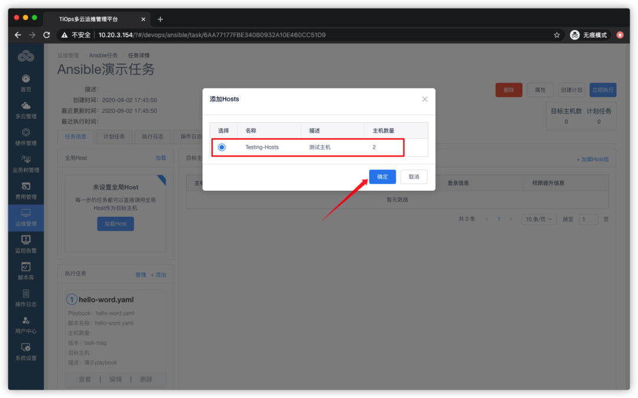The image size is (638, 398).
Task: Switch to the 计划任务 tab
Action: pyautogui.click(x=115, y=136)
